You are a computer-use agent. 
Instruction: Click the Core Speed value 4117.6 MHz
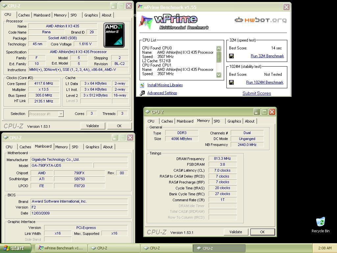pos(44,83)
